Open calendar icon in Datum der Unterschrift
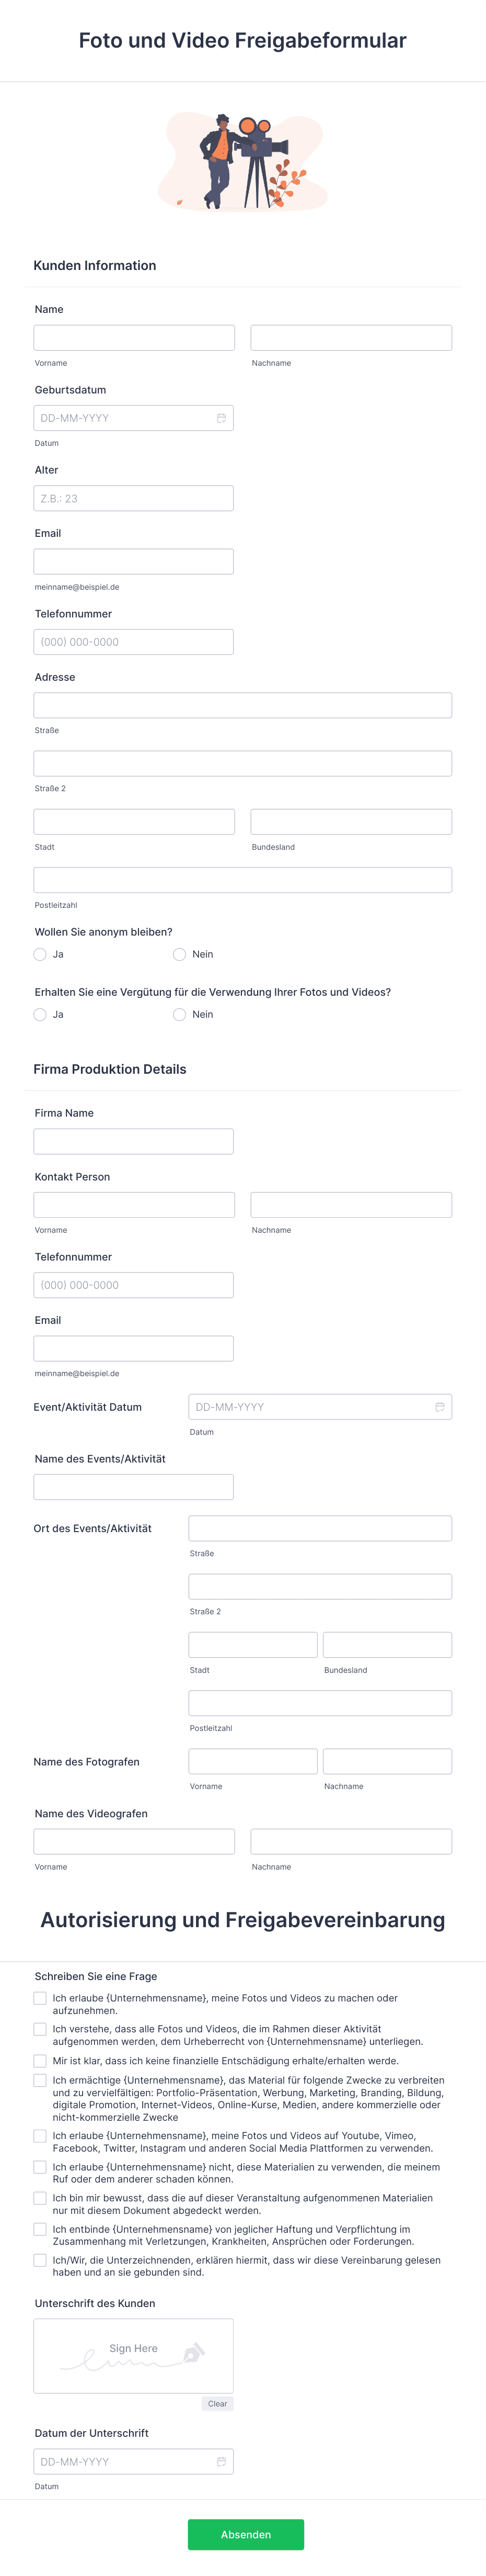The height and width of the screenshot is (2576, 486). 222,2461
